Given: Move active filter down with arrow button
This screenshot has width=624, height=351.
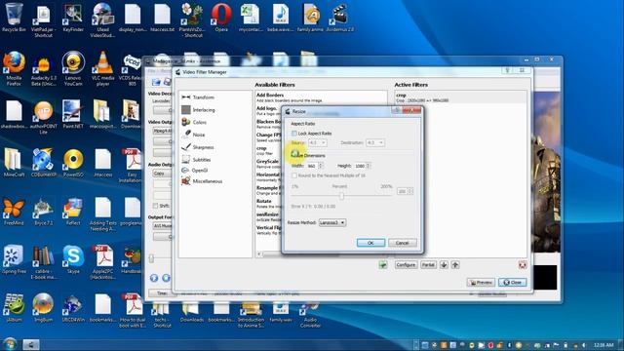Looking at the screenshot, I should [x=444, y=264].
